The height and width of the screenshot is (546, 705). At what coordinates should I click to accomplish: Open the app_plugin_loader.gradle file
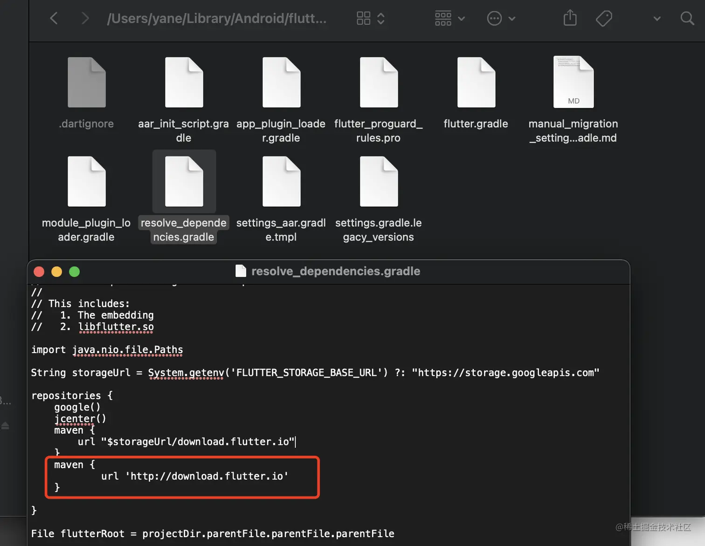[x=281, y=82]
